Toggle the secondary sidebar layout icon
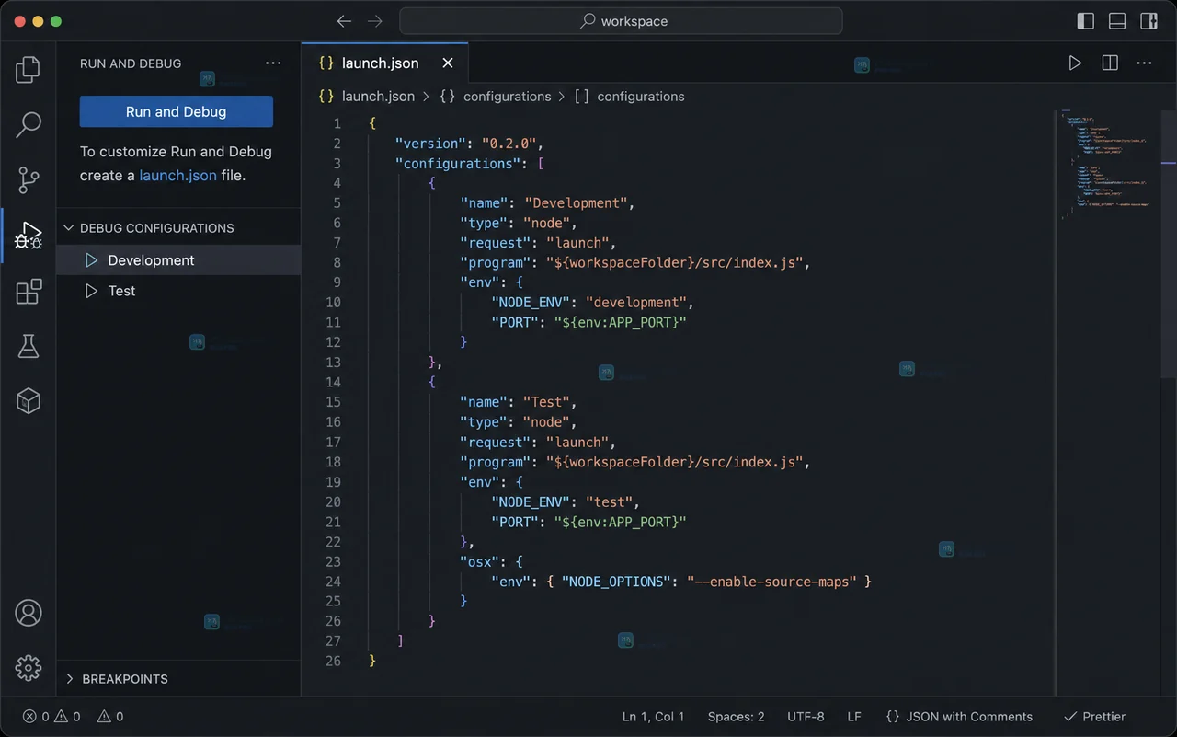1177x737 pixels. pos(1148,21)
